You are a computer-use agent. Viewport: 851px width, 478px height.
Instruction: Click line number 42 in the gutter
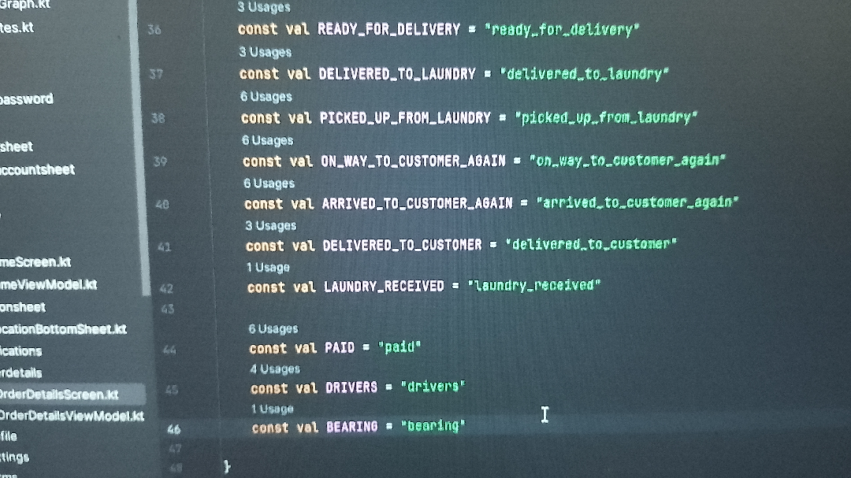click(x=165, y=289)
